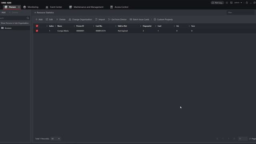Click the Face column header
Viewport: 256px width, 144px height.
pyautogui.click(x=193, y=26)
